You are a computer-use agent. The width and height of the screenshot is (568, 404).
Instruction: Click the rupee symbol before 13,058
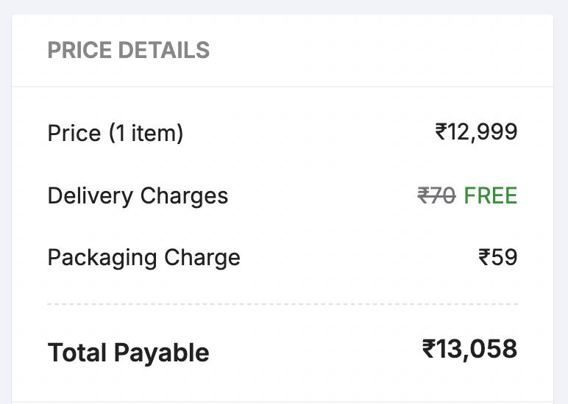tap(430, 349)
